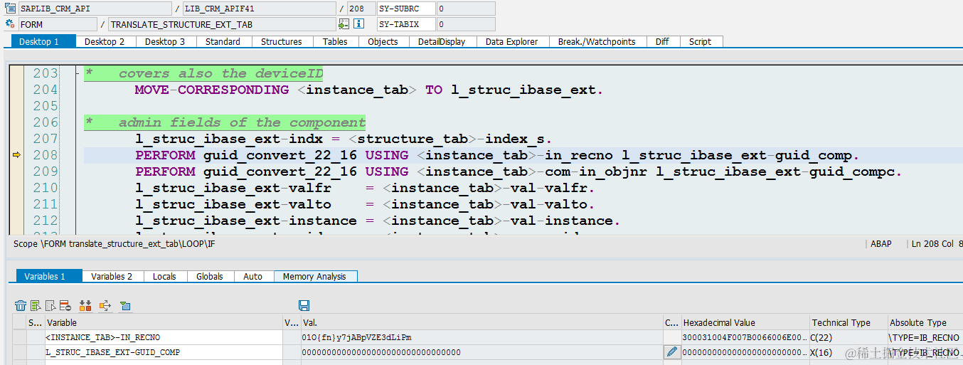Open the DetailDisplay tab
The height and width of the screenshot is (365, 963).
[x=442, y=41]
